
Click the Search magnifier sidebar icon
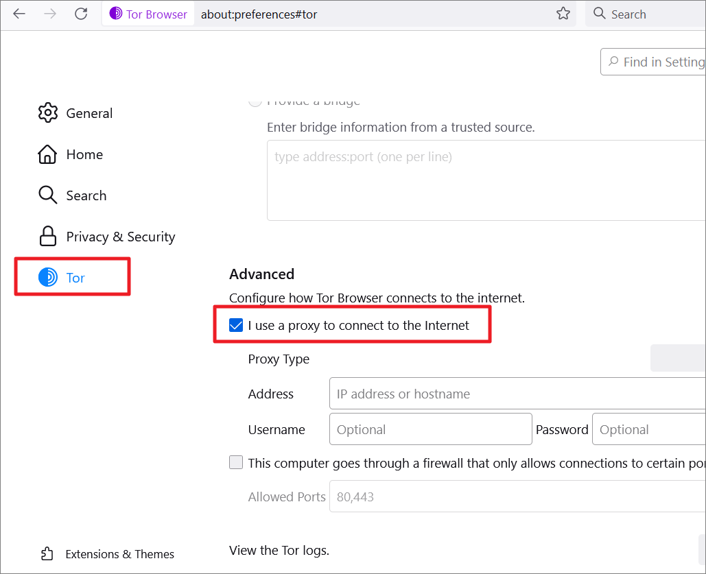tap(48, 195)
